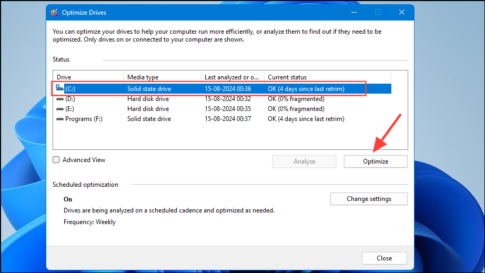Select the (E:) drive label
485x273 pixels.
tap(69, 109)
